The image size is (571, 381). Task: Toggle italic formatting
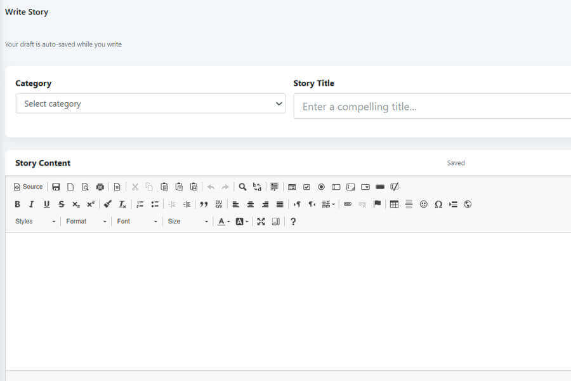tap(32, 204)
